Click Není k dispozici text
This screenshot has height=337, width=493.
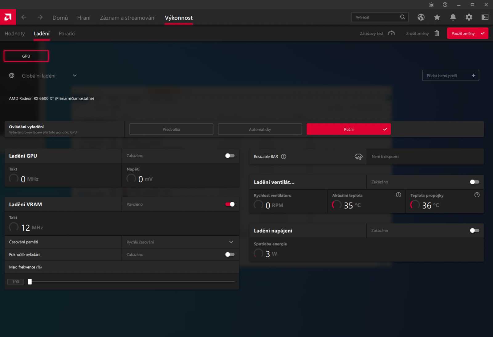click(x=385, y=157)
